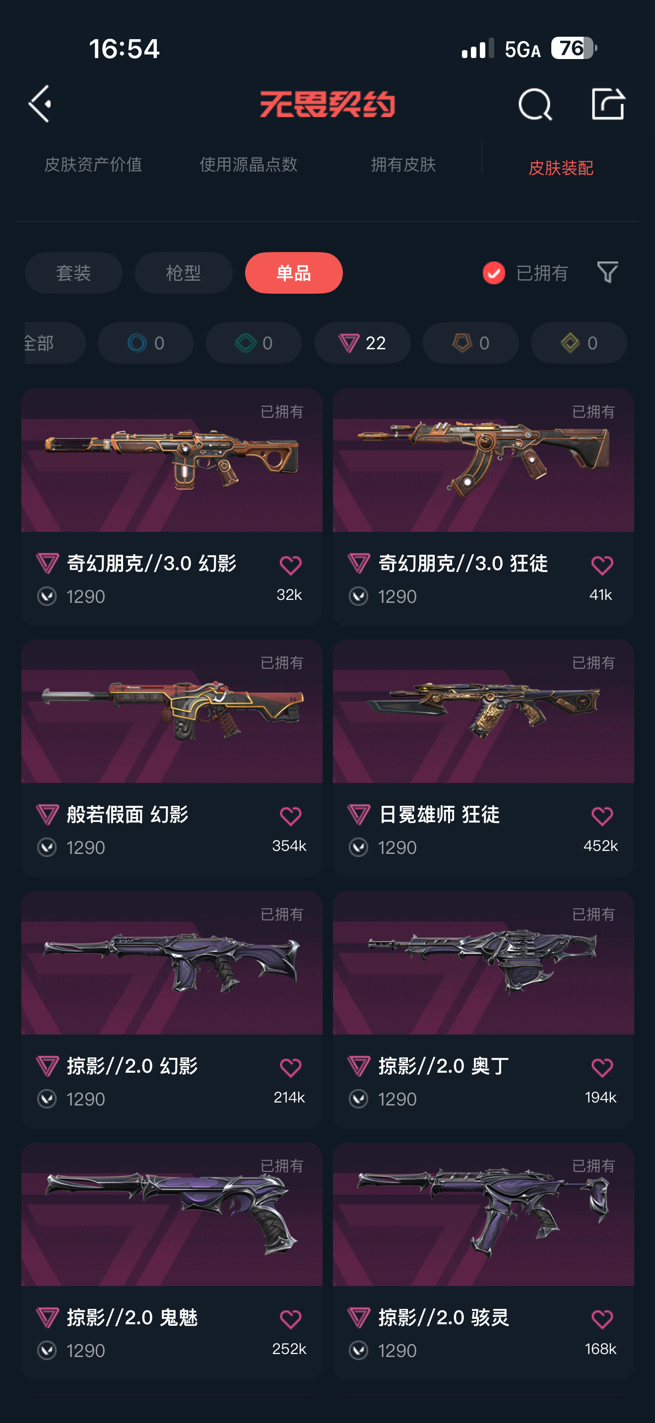Open the filter funnel icon

607,272
